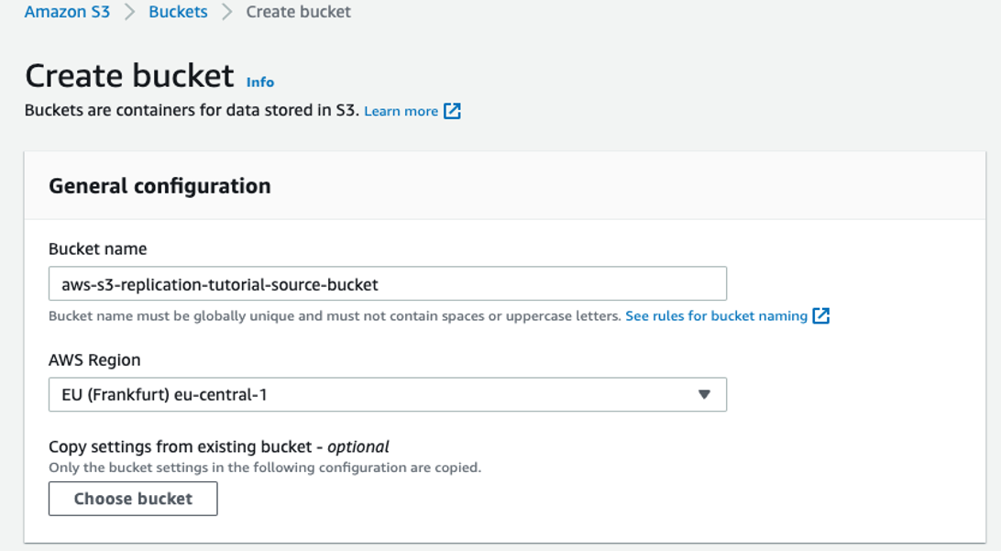Image resolution: width=1001 pixels, height=551 pixels.
Task: Click the General configuration section header
Action: tap(159, 186)
